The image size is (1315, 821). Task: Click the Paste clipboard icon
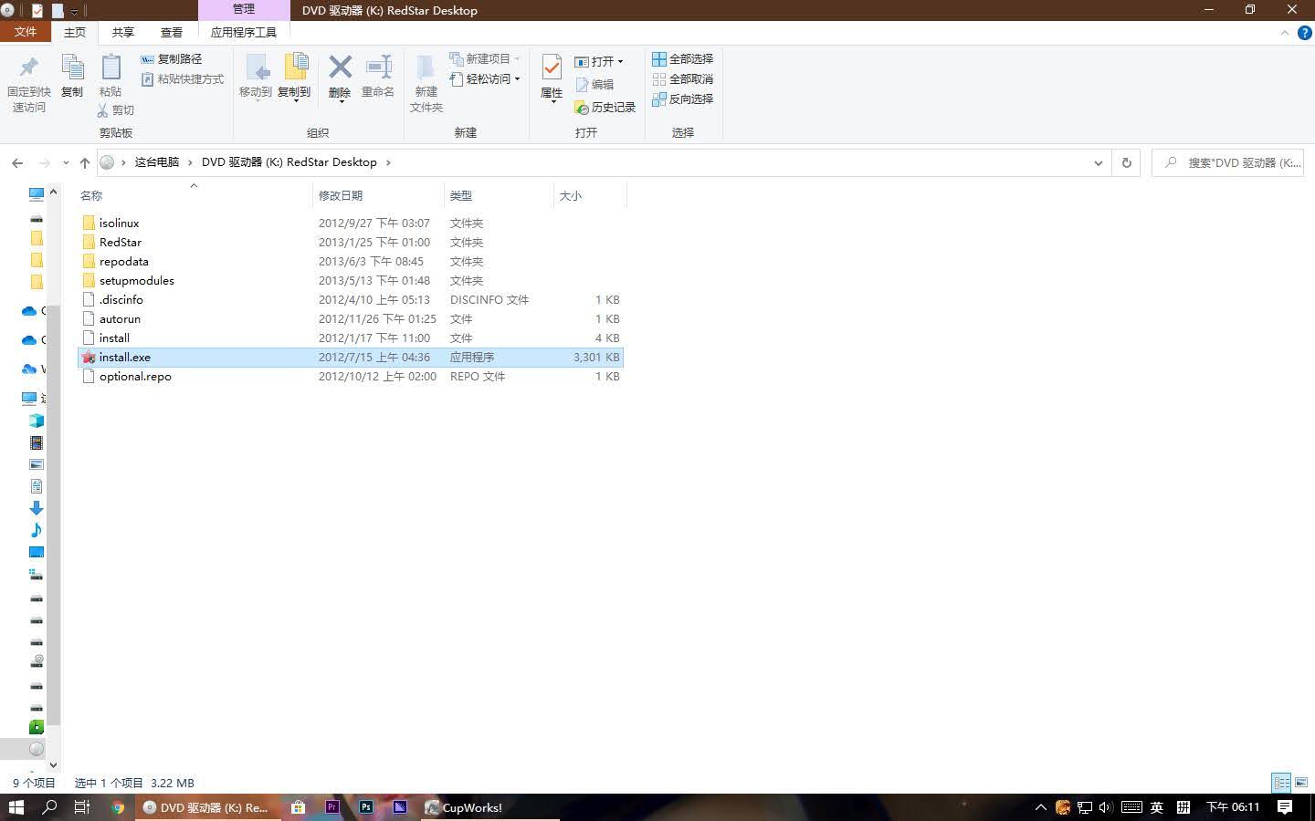[110, 68]
